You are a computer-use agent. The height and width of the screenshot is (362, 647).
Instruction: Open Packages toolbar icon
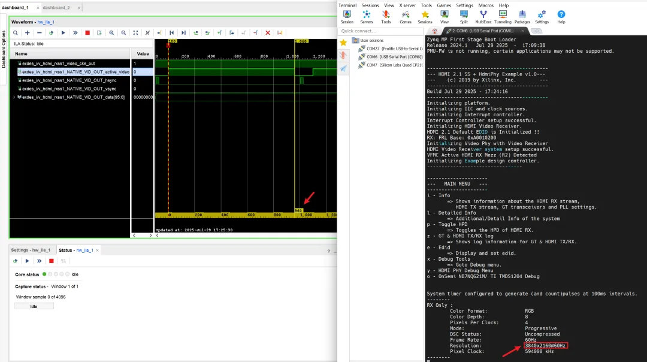click(x=522, y=17)
